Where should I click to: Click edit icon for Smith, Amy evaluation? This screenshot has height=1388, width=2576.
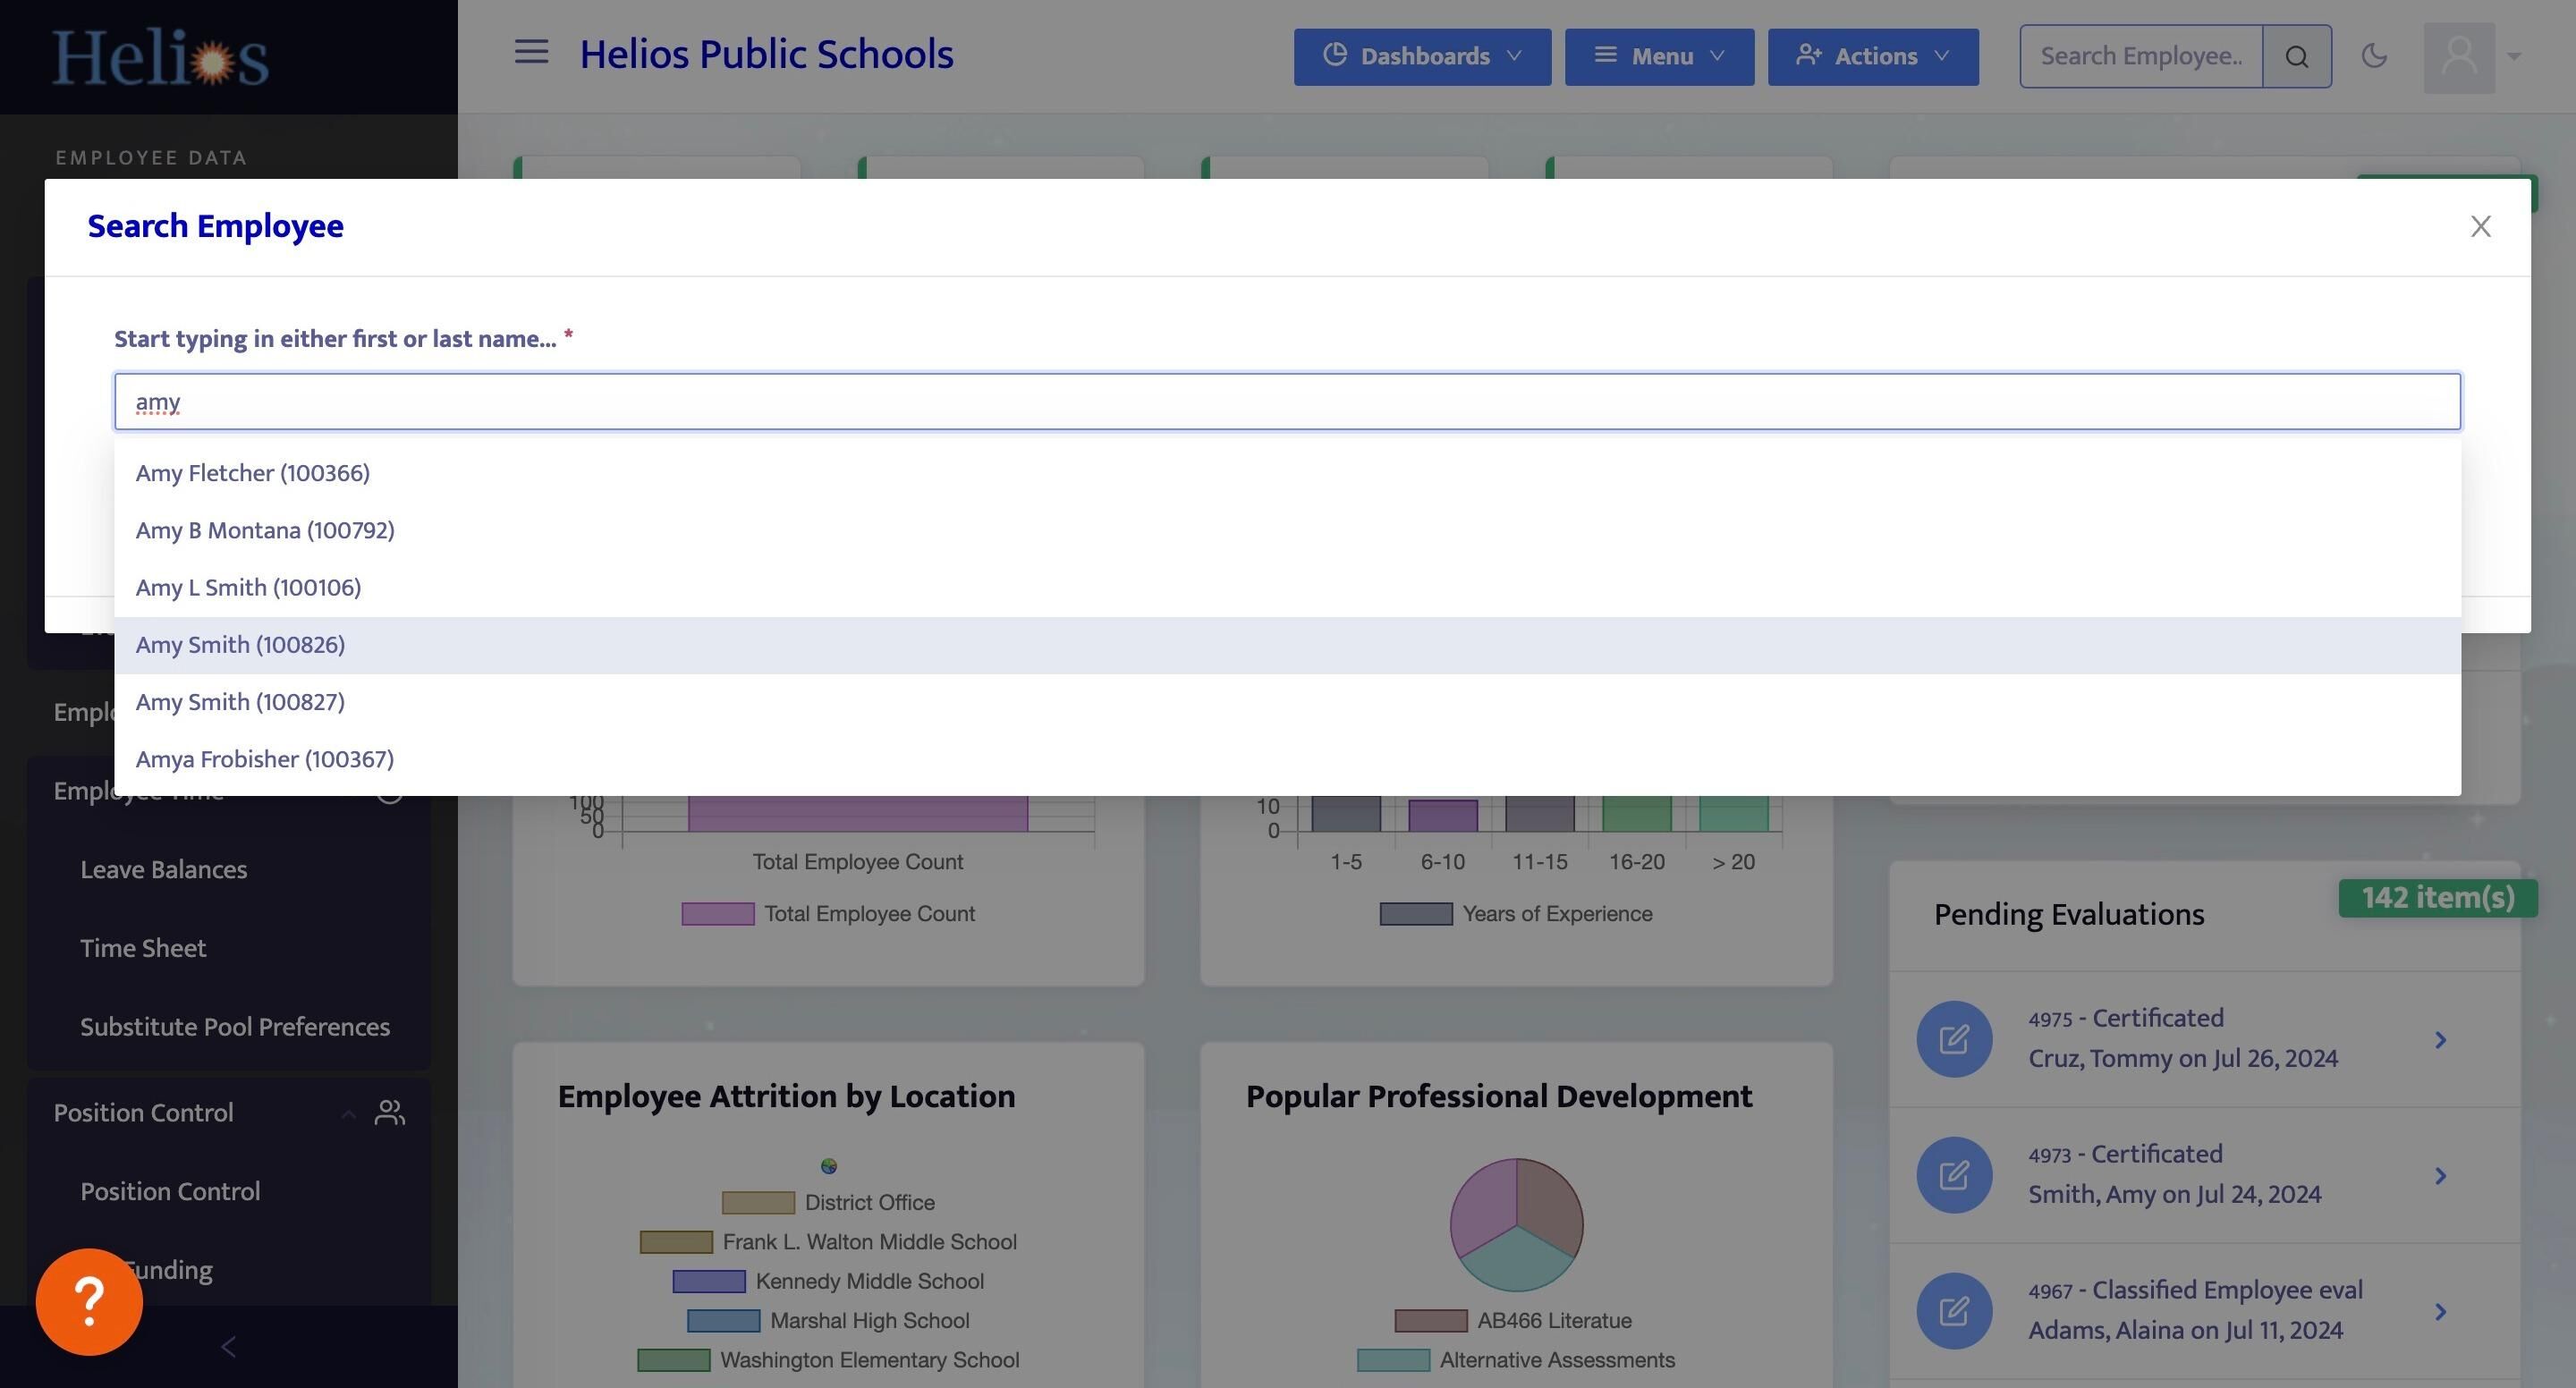click(x=1954, y=1175)
